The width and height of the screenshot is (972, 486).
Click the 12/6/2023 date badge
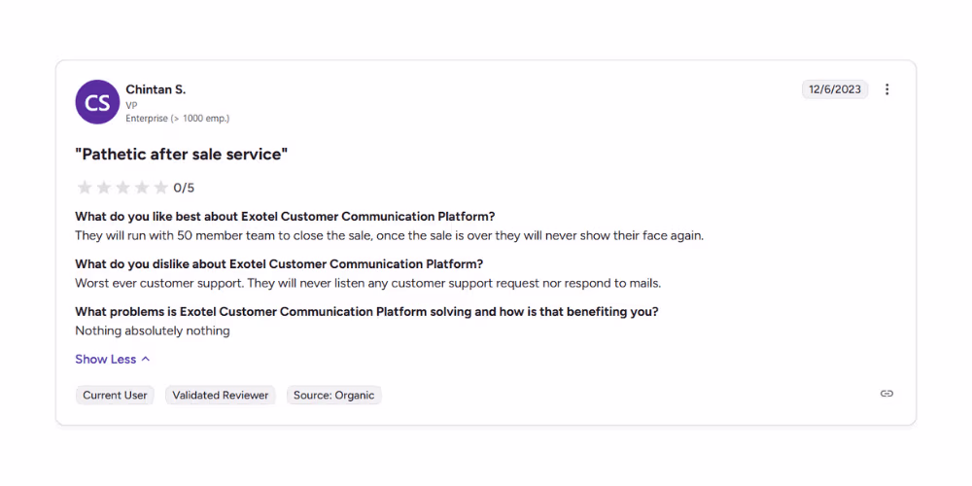(835, 89)
